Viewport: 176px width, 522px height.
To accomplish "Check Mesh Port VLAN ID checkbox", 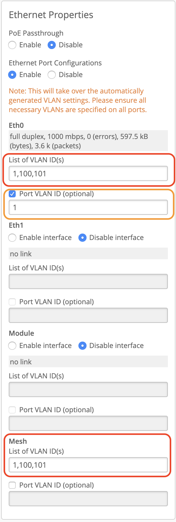I will pyautogui.click(x=12, y=485).
